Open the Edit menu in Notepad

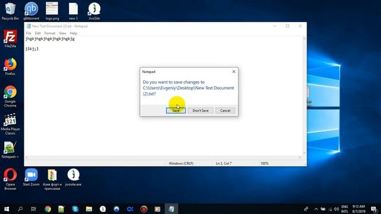(x=38, y=33)
